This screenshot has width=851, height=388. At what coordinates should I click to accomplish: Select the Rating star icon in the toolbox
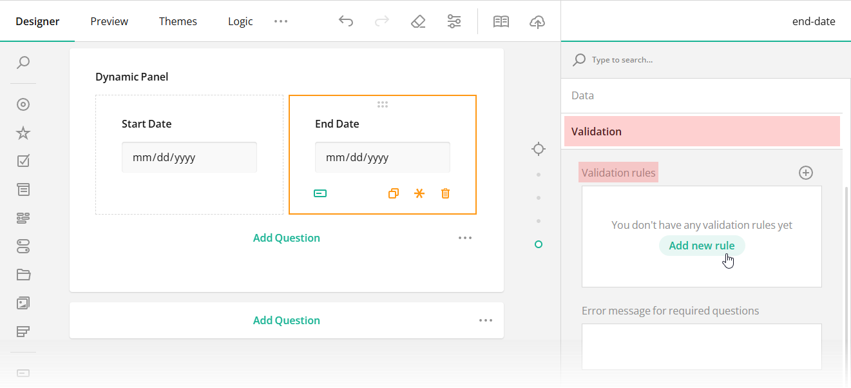tap(23, 132)
